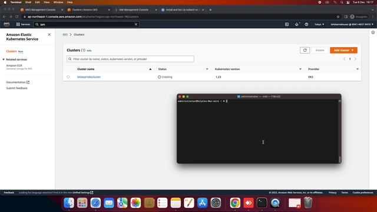Screen dimensions: 377x212
Task: Open Notes from the Dock
Action: pyautogui.click(x=176, y=203)
